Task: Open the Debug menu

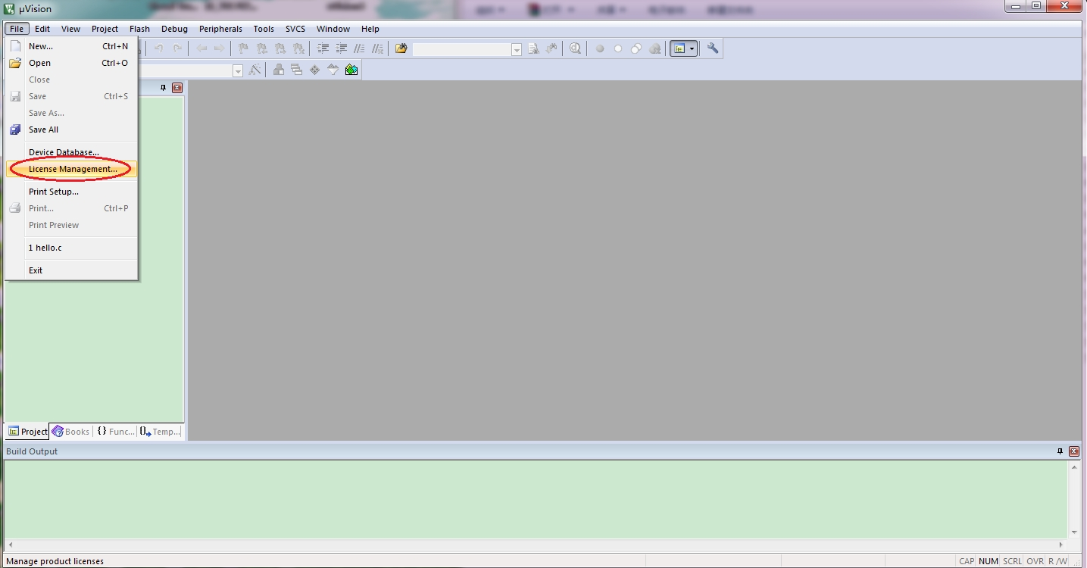Action: coord(174,29)
